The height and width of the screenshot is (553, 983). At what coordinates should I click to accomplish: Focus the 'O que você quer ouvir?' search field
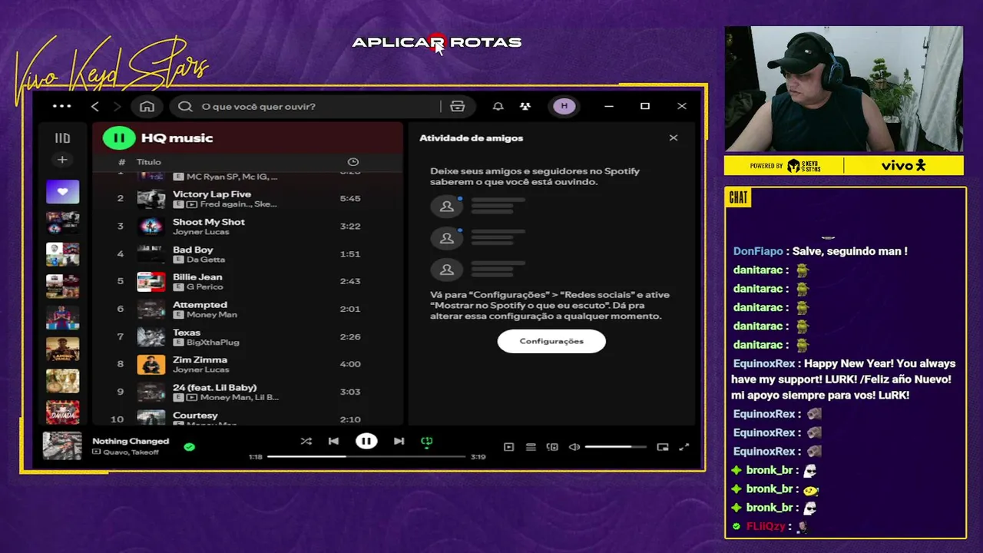(315, 106)
